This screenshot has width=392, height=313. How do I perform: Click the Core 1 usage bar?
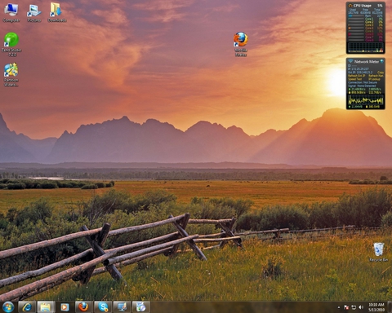(x=356, y=19)
